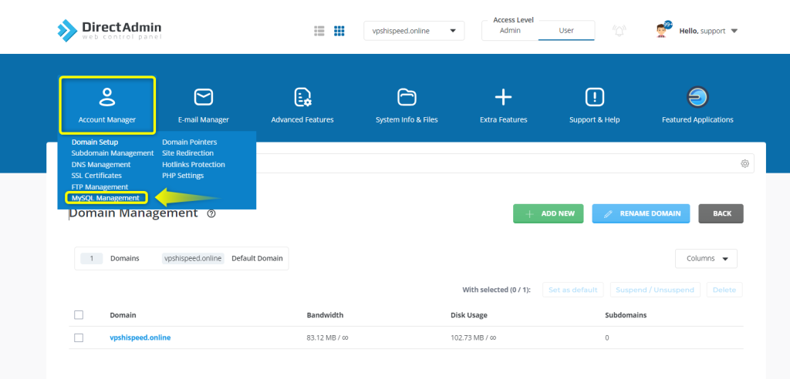Screen dimensions: 790x379
Task: Open MySQL Management menu item
Action: tap(106, 198)
